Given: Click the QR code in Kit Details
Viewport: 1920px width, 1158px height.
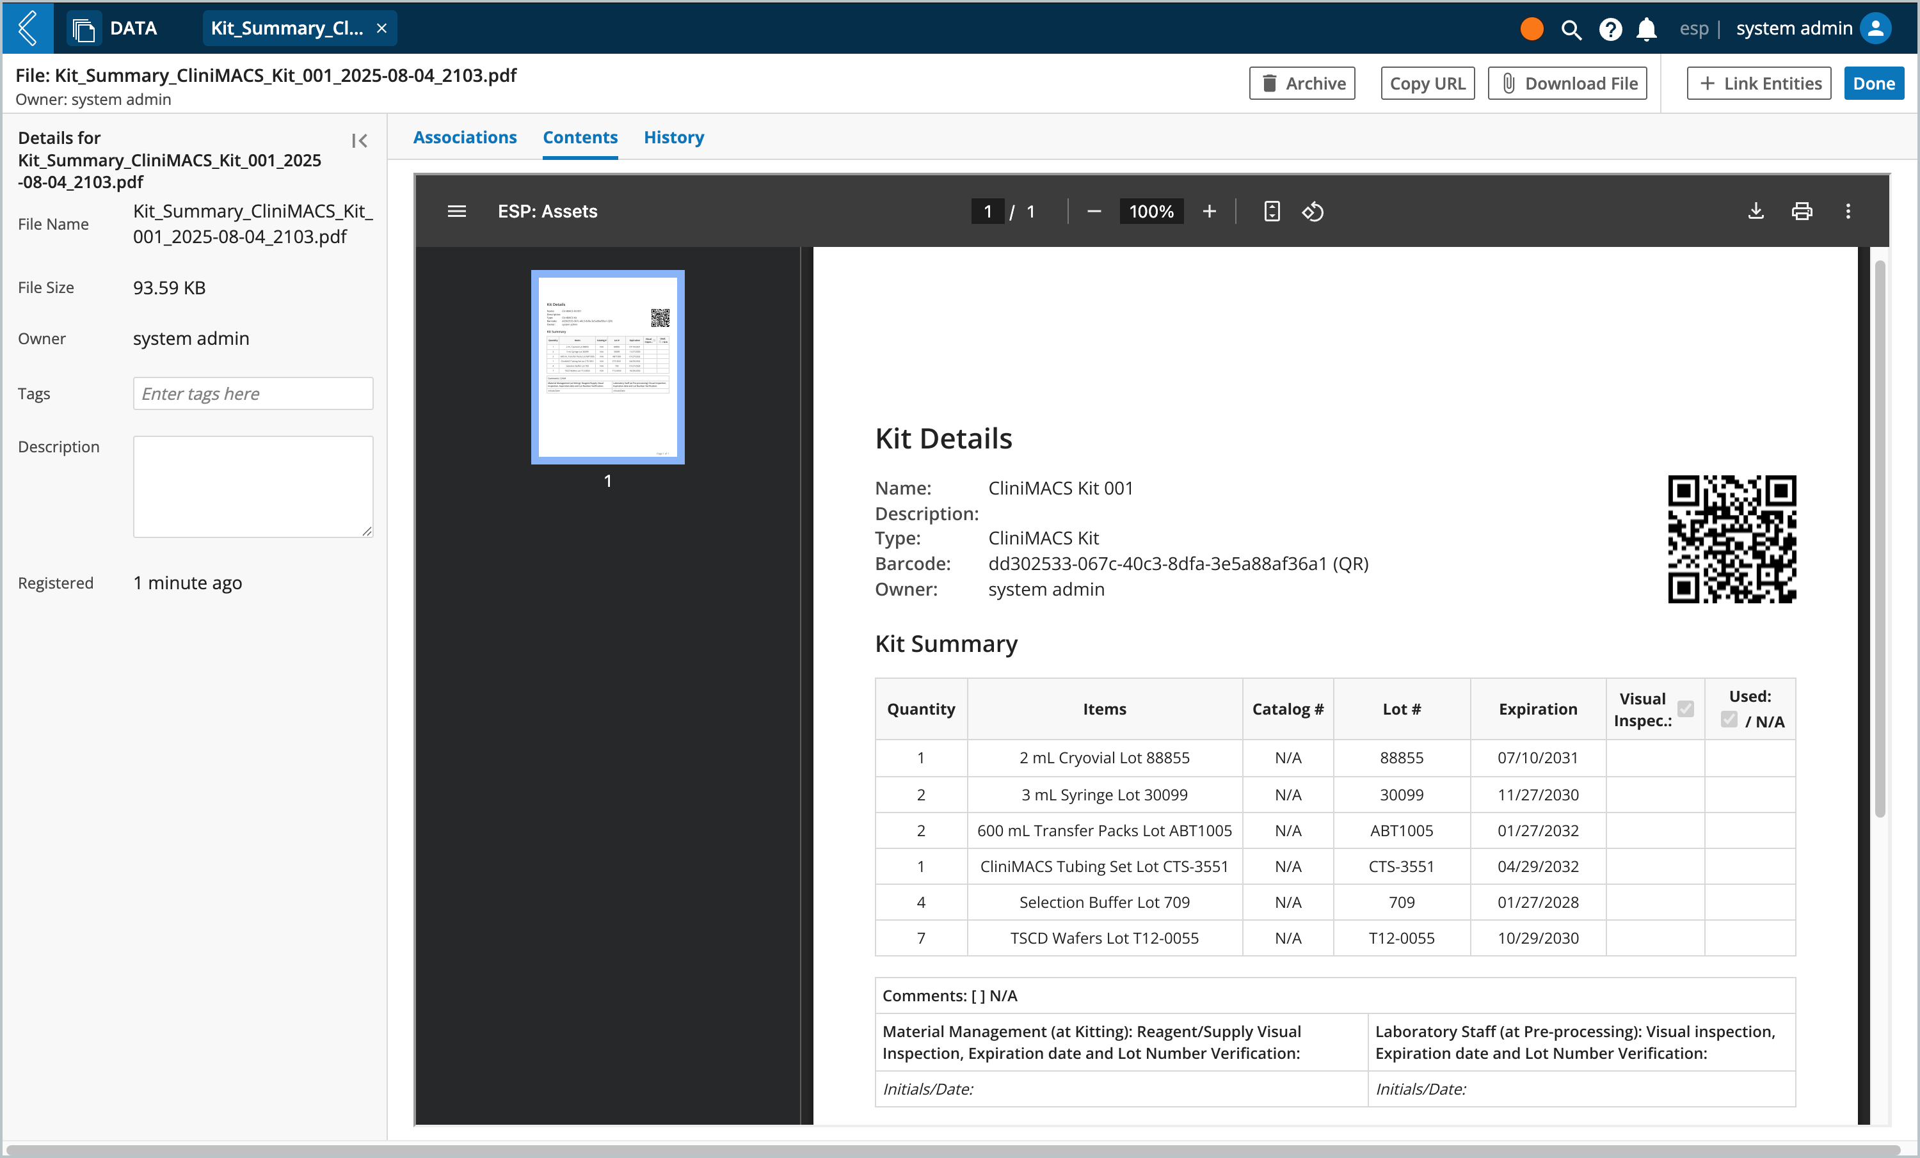Looking at the screenshot, I should tap(1731, 539).
